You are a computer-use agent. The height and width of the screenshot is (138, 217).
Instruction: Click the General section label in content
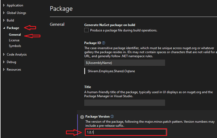57,24
